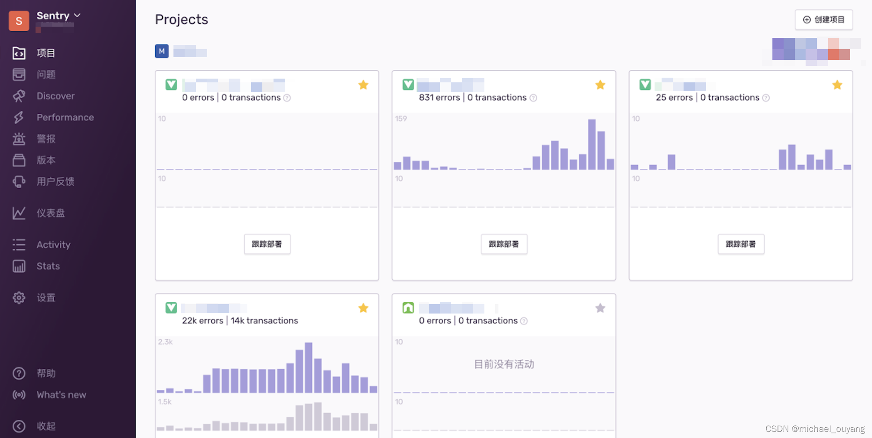This screenshot has height=438, width=872.
Task: Click Vue icon on the 22k errors card
Action: 171,308
